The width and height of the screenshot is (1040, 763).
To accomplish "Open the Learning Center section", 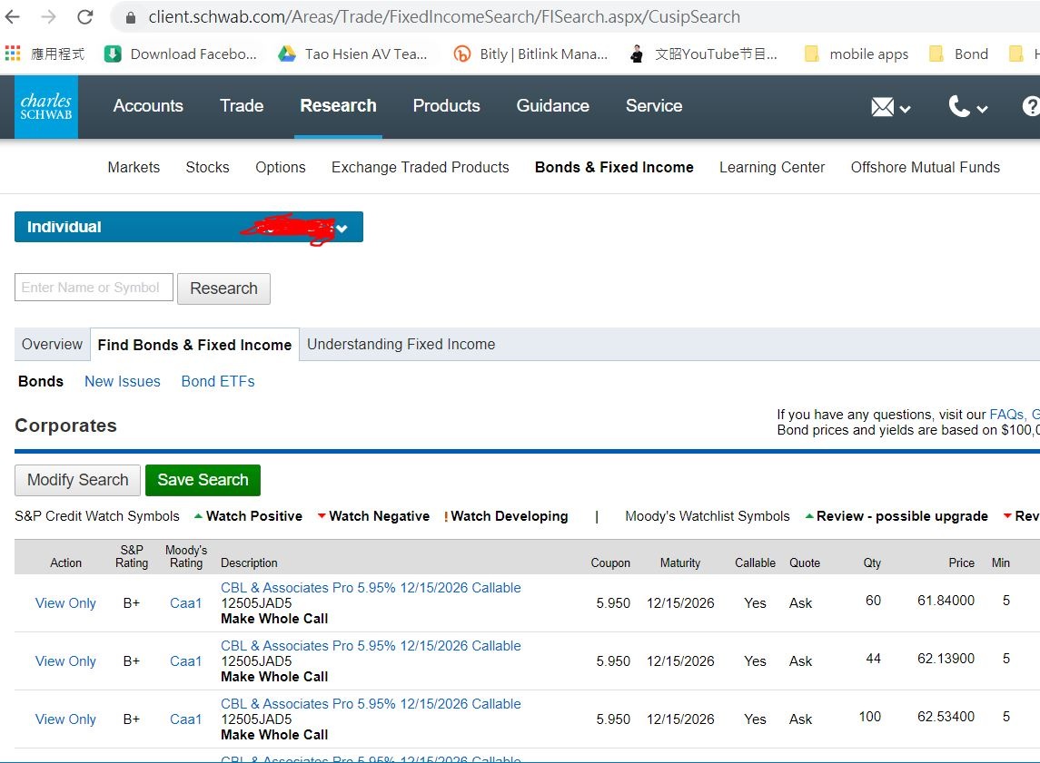I will (772, 168).
